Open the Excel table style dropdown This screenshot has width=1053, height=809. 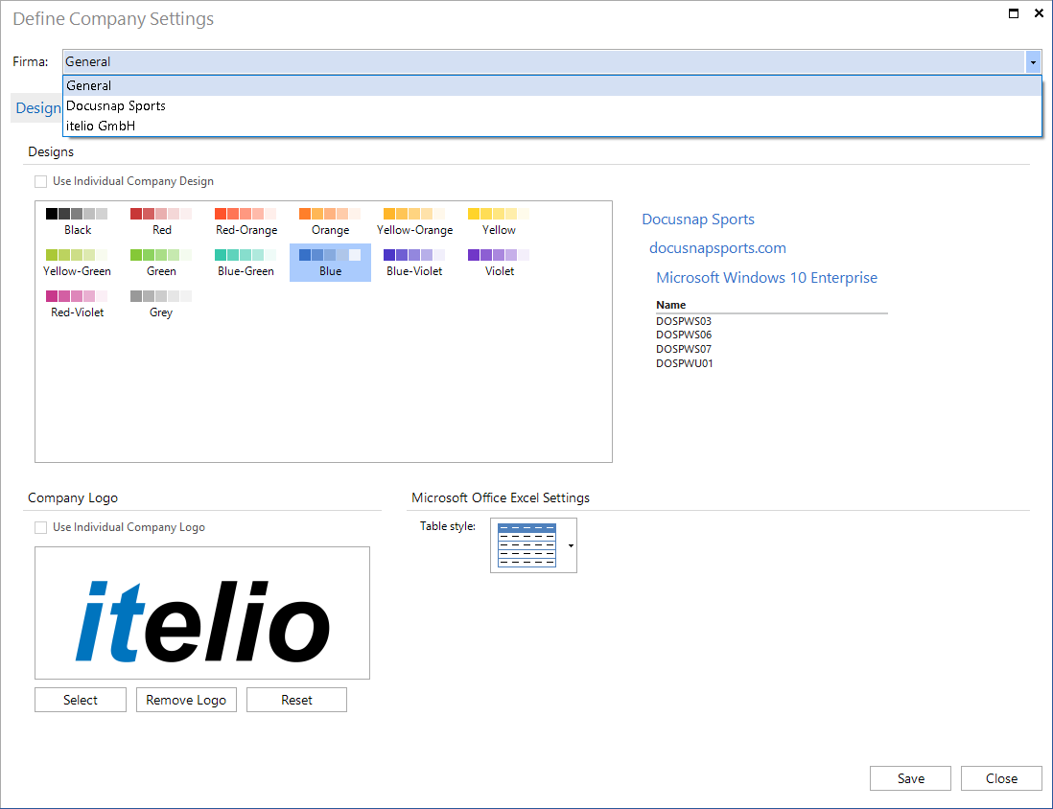[x=571, y=545]
